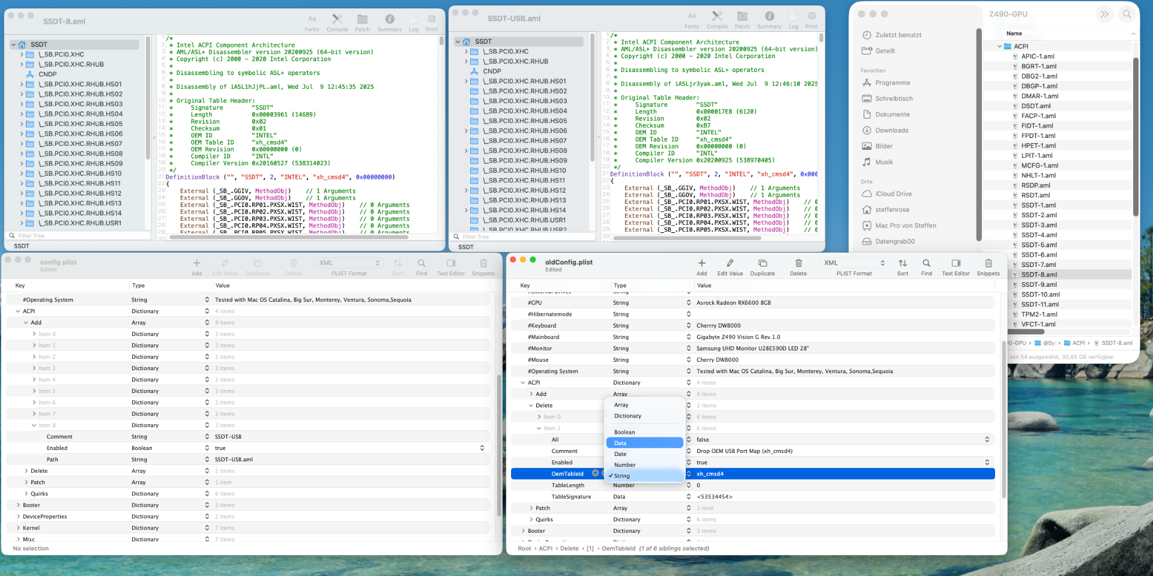This screenshot has width=1153, height=576.
Task: Open Text Editor pane in oldConfig.plist
Action: pos(955,263)
